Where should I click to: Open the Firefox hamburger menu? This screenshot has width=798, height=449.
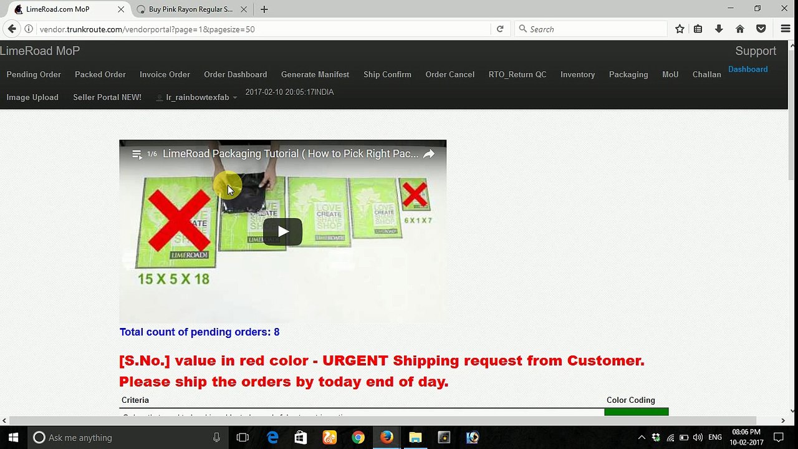click(x=786, y=29)
